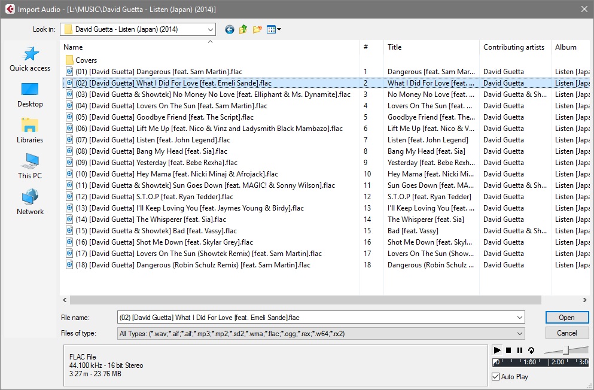Click the preview timeline position bar
Screen dimensions: 594x390
click(541, 362)
